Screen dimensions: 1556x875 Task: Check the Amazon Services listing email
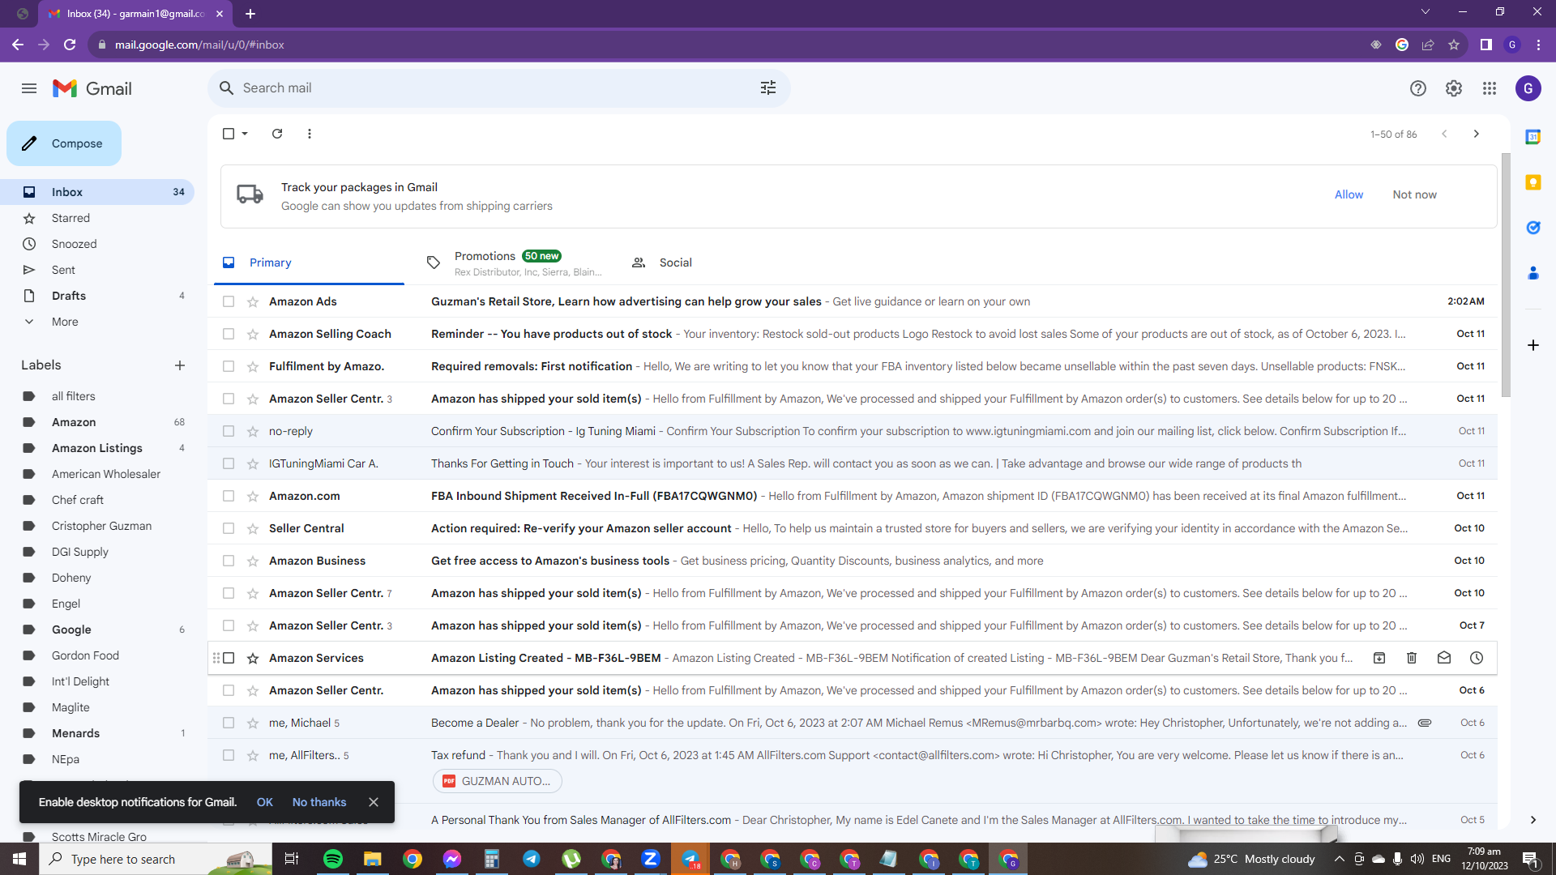(229, 658)
